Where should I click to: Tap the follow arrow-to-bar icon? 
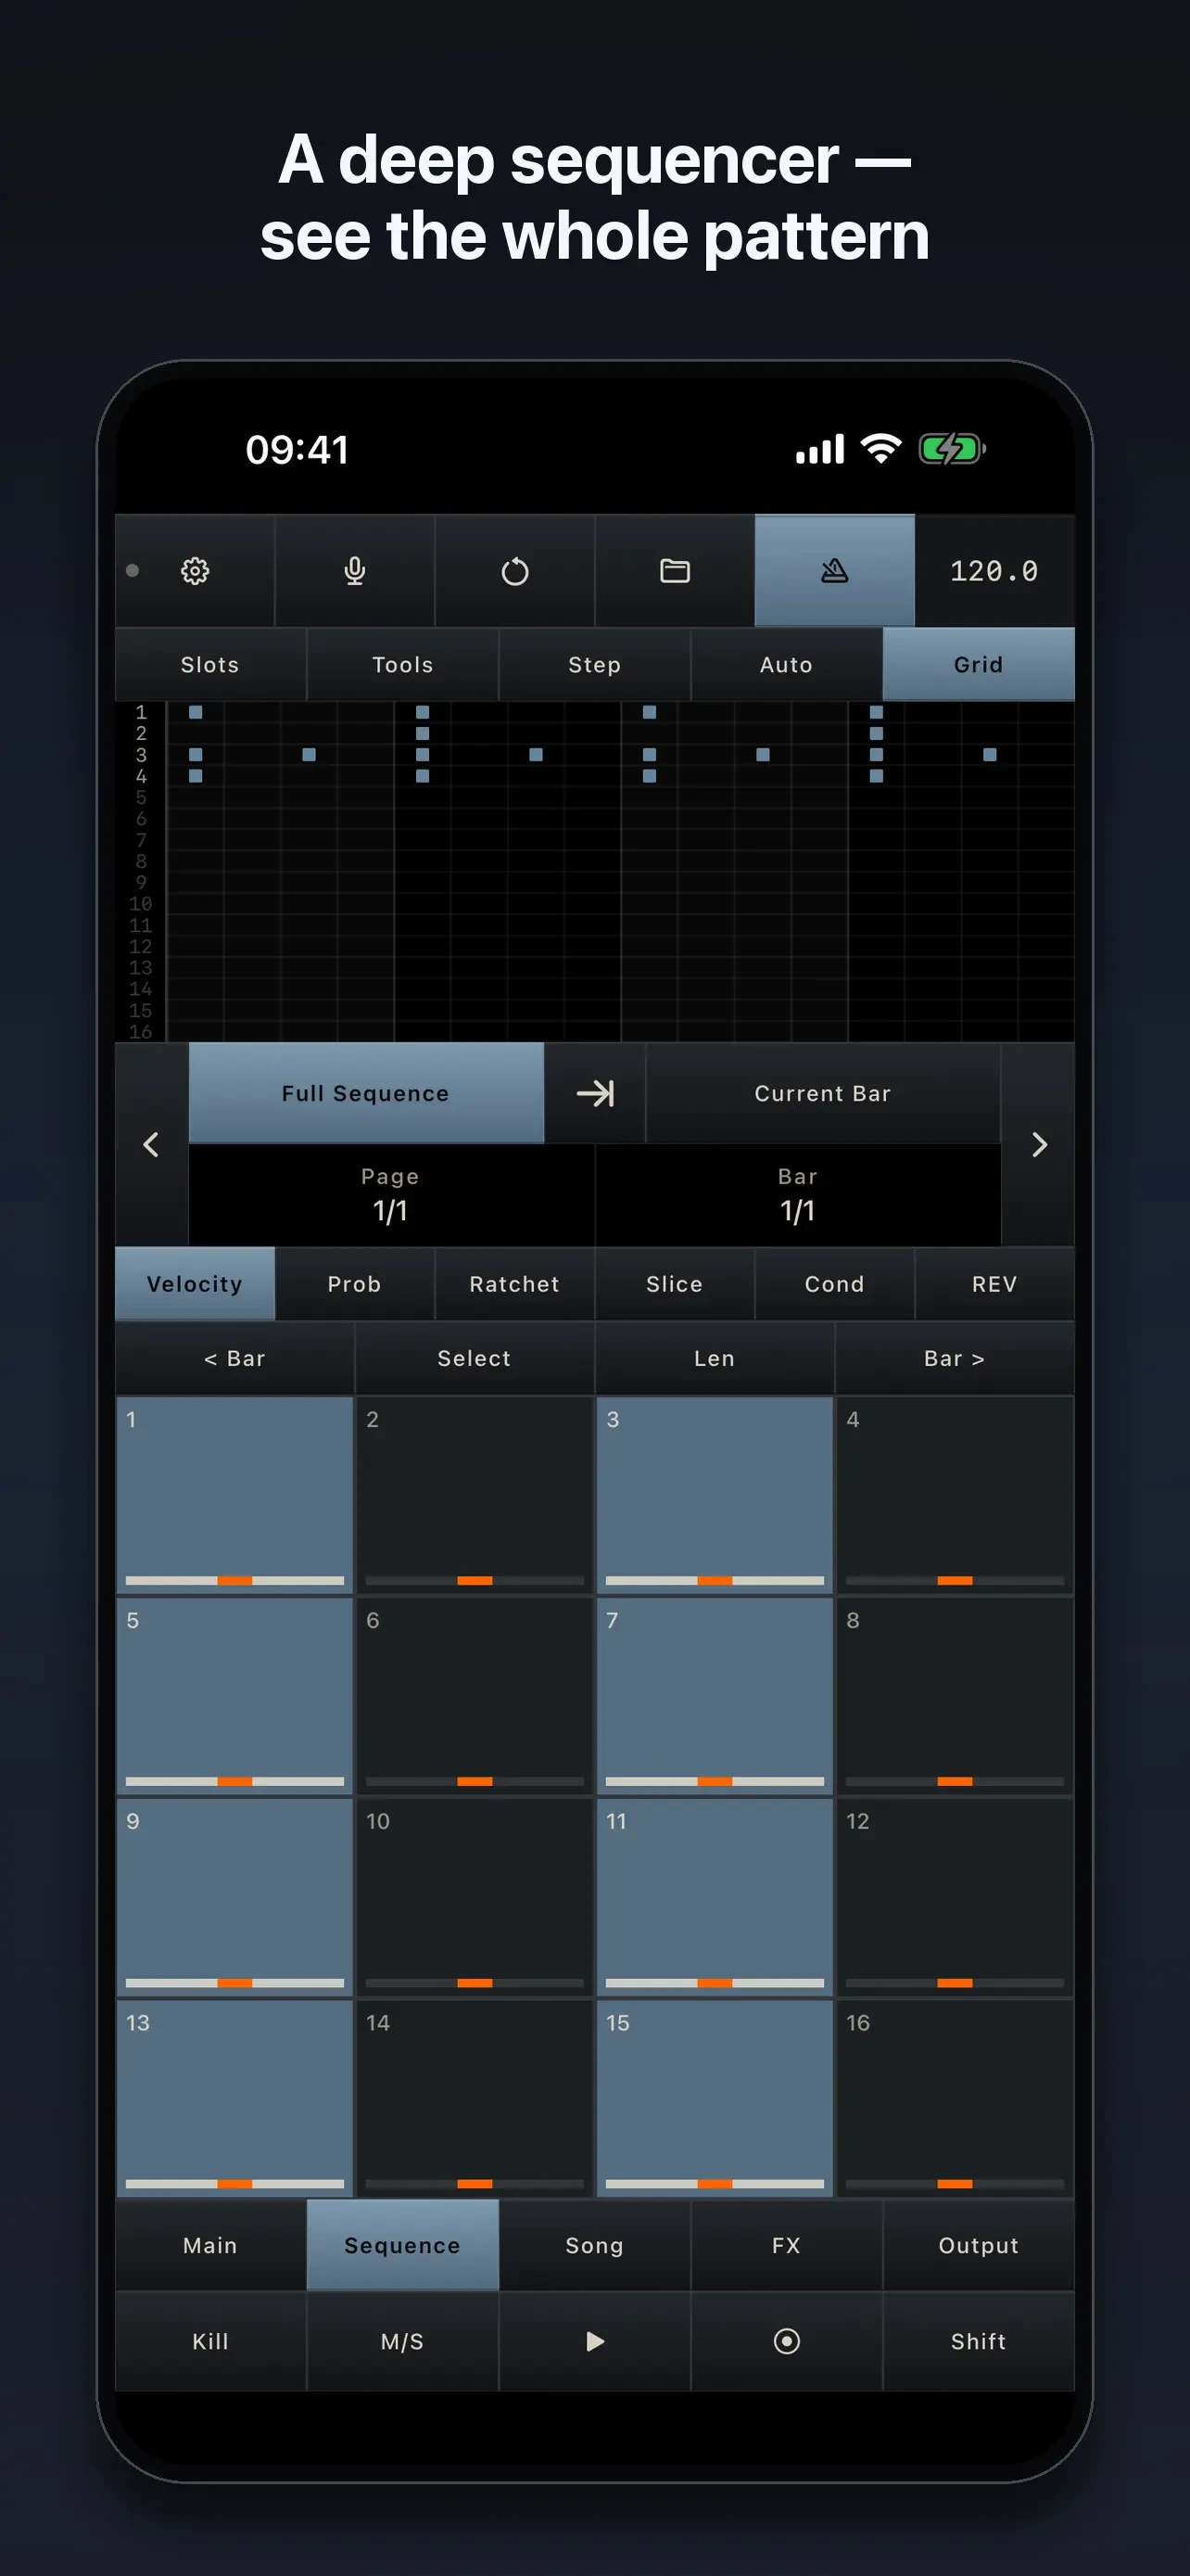tap(596, 1093)
